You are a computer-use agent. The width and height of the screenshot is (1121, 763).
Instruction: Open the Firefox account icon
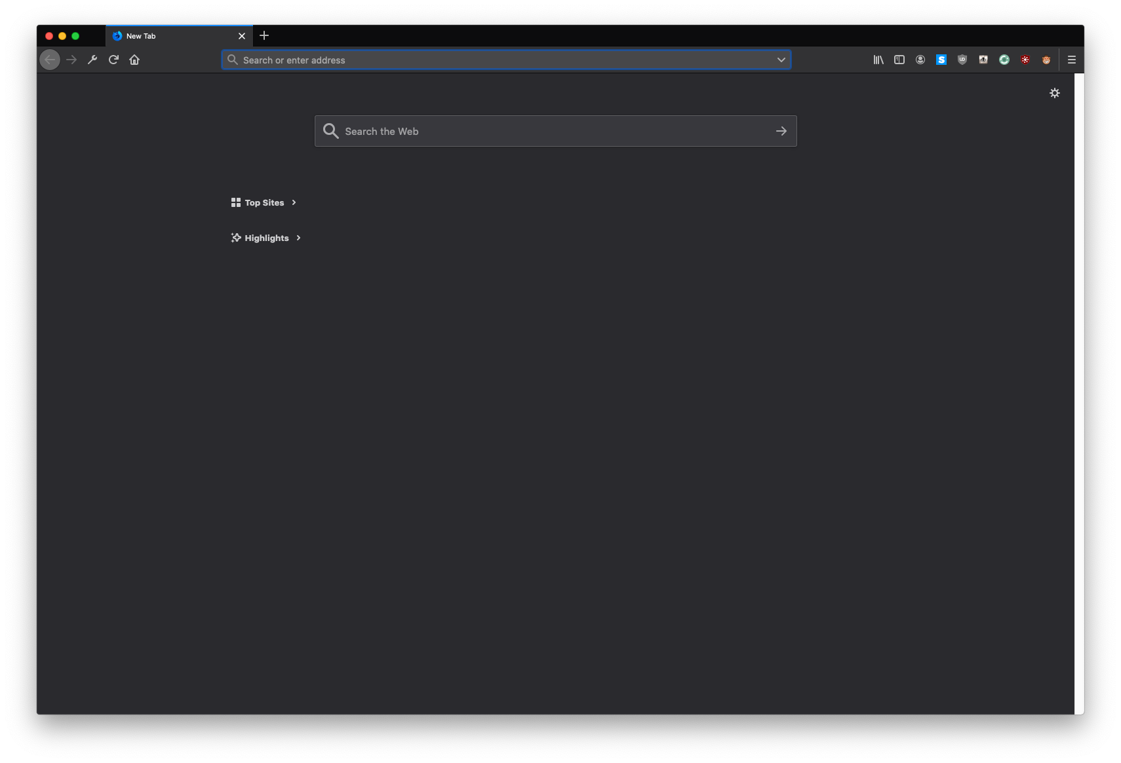(x=920, y=60)
